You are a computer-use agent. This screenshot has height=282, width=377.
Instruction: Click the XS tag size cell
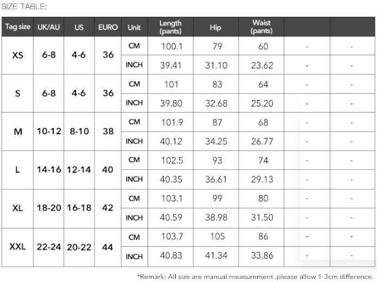(x=18, y=55)
